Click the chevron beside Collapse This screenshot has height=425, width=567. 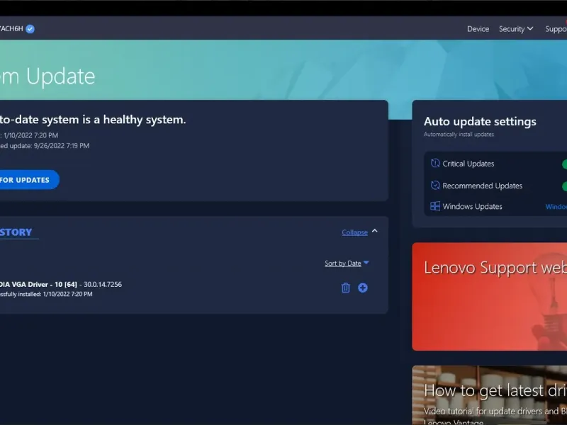pyautogui.click(x=375, y=231)
